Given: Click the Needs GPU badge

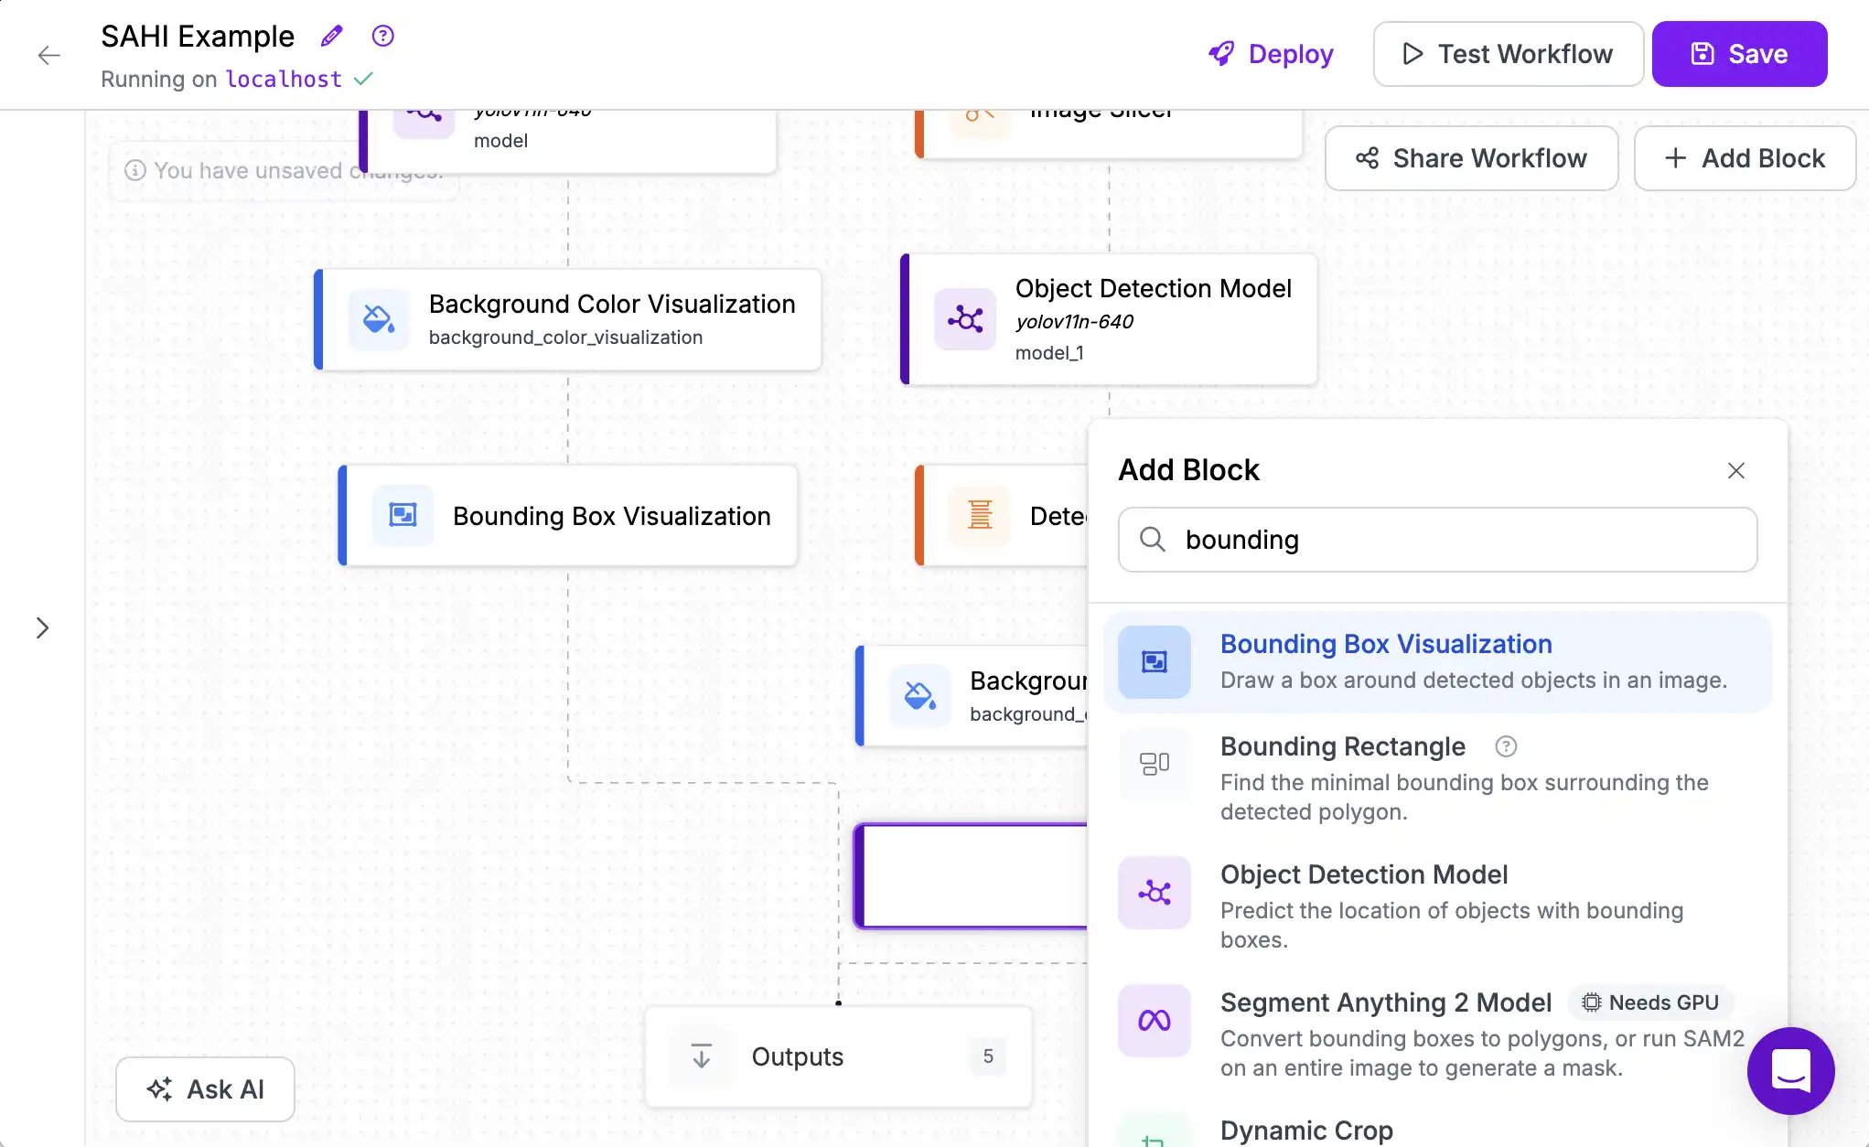Looking at the screenshot, I should (x=1651, y=1002).
